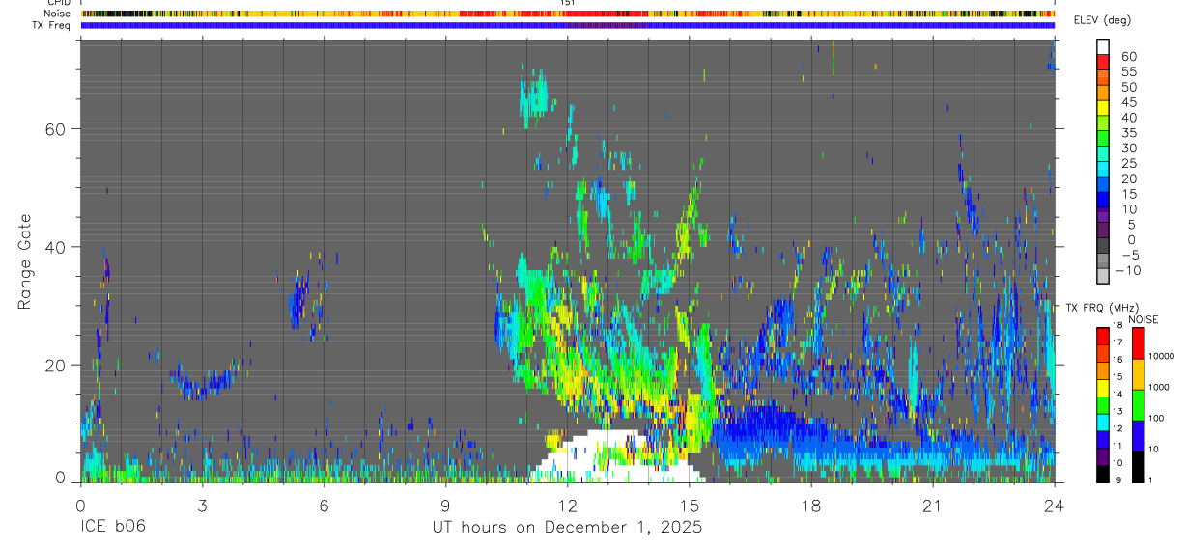Screen dimensions: 1186x547
Task: Click the ELEV (deg) legend title
Action: click(x=1101, y=20)
